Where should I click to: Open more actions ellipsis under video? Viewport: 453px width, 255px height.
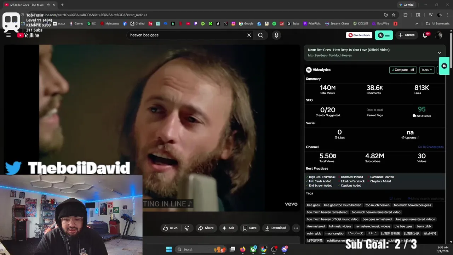[296, 228]
